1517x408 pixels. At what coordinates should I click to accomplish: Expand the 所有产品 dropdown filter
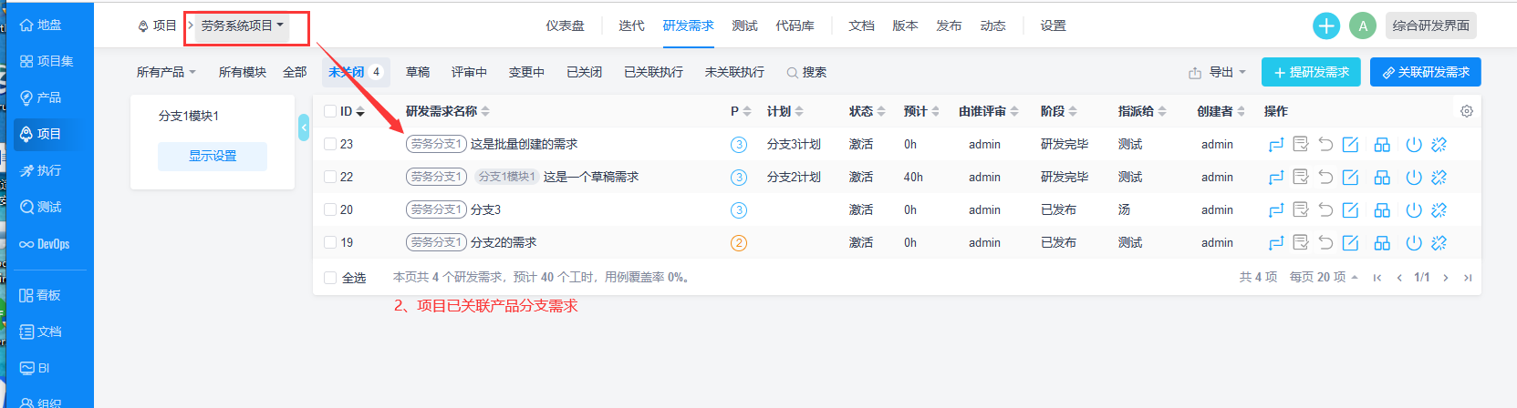coord(166,72)
